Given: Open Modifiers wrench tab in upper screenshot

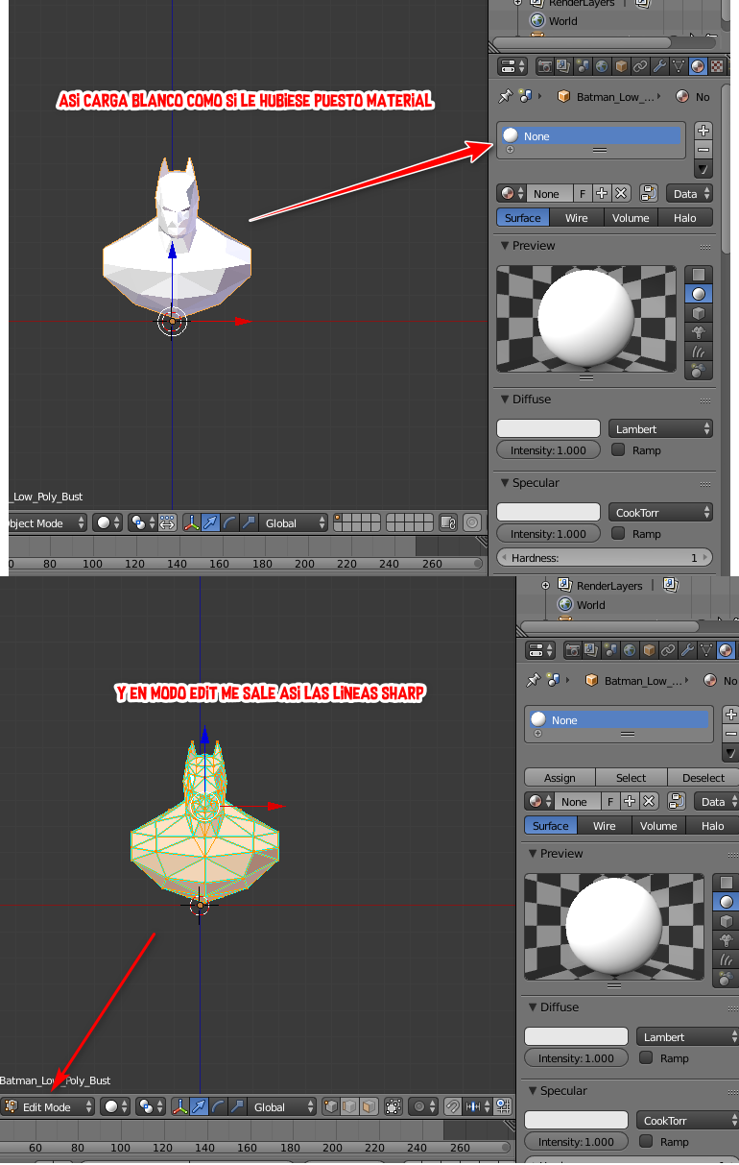Looking at the screenshot, I should [x=659, y=66].
